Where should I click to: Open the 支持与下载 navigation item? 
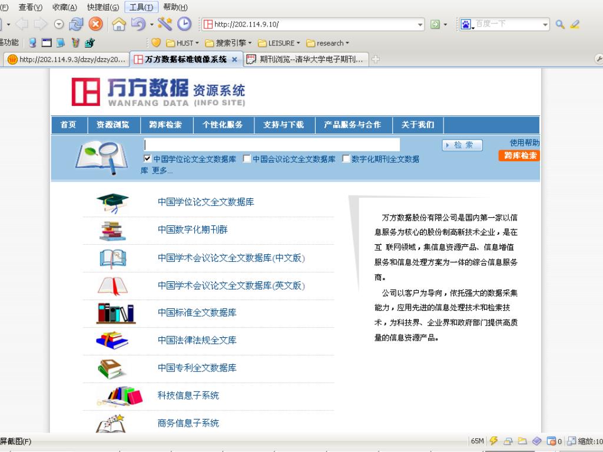[x=283, y=125]
